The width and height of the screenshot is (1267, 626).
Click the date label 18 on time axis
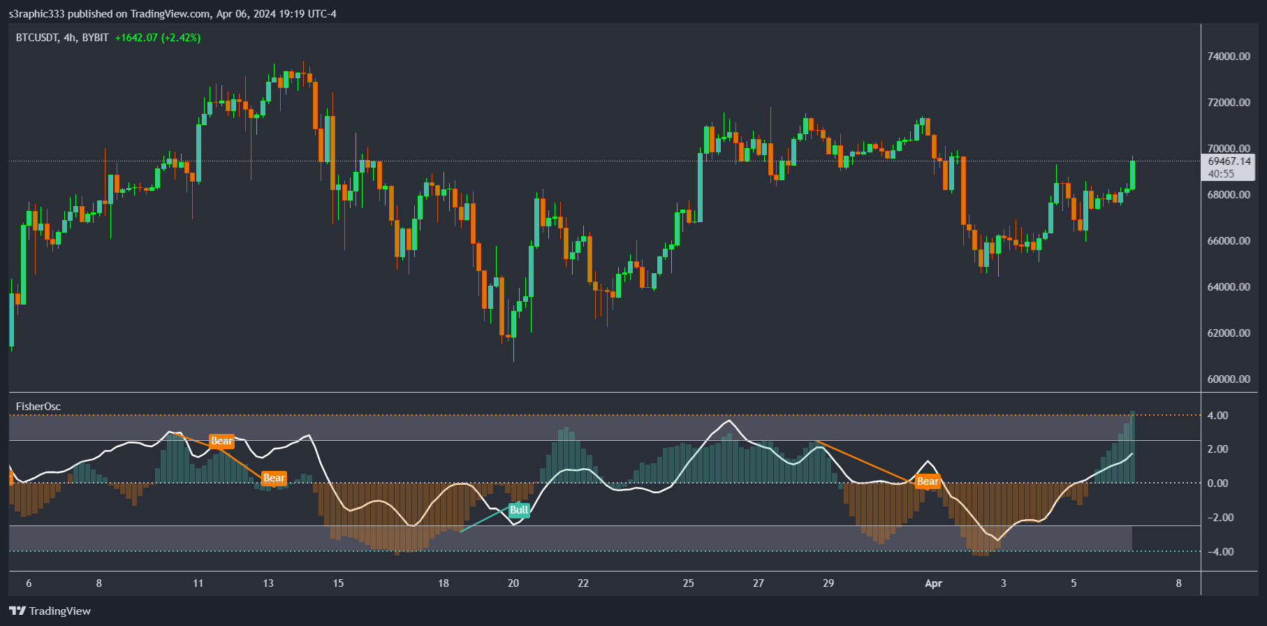444,583
